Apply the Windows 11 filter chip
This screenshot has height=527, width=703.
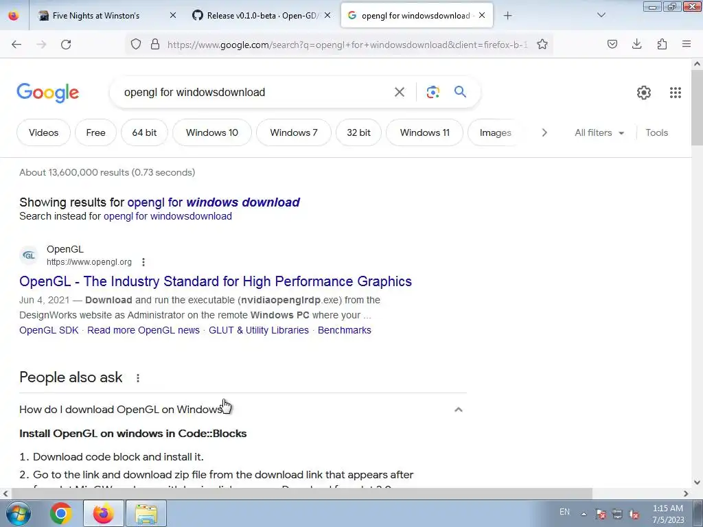[x=424, y=132]
